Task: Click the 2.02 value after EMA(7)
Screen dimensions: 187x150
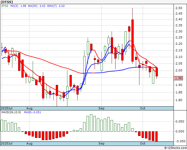Action: point(62,6)
